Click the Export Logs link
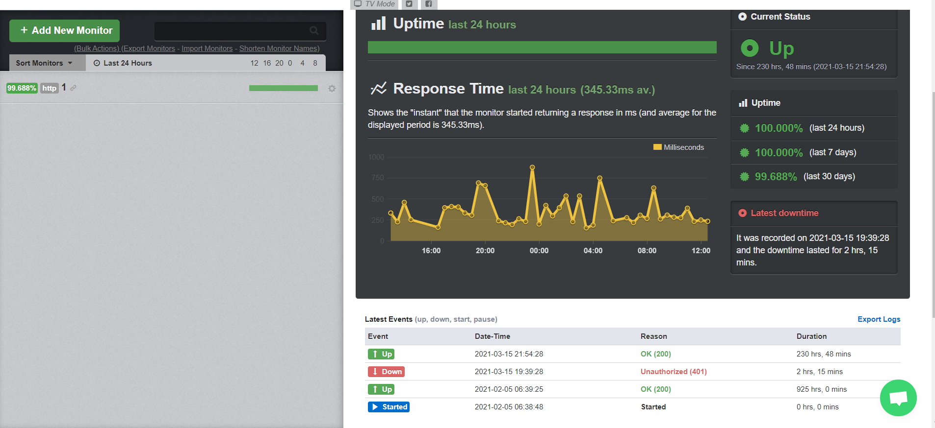This screenshot has height=428, width=935. click(879, 319)
